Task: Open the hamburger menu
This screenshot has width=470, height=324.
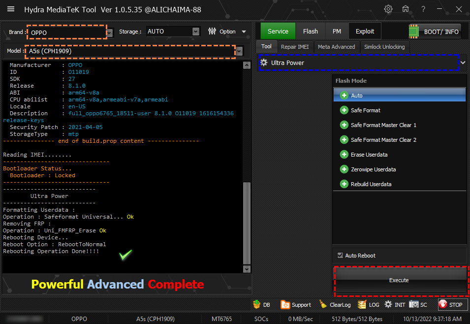Action: (11, 9)
